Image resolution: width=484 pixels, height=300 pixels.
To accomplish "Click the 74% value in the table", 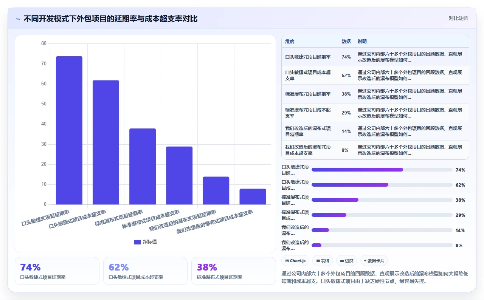I will click(x=346, y=57).
